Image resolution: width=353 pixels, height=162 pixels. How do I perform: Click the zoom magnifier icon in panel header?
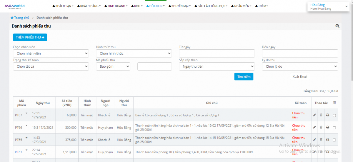(337, 26)
